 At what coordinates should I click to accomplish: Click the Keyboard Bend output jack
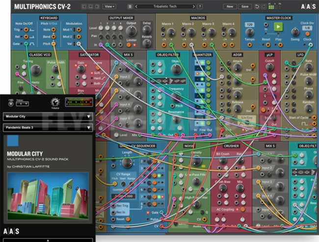(x=53, y=37)
